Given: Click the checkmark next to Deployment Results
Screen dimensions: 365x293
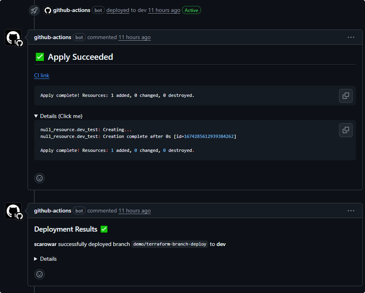Looking at the screenshot, I should click(x=104, y=229).
